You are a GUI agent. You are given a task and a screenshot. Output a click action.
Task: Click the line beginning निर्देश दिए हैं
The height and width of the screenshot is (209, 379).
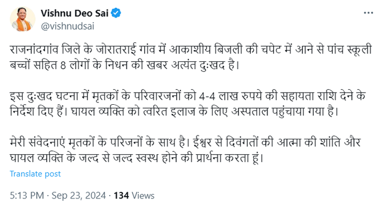pyautogui.click(x=174, y=111)
